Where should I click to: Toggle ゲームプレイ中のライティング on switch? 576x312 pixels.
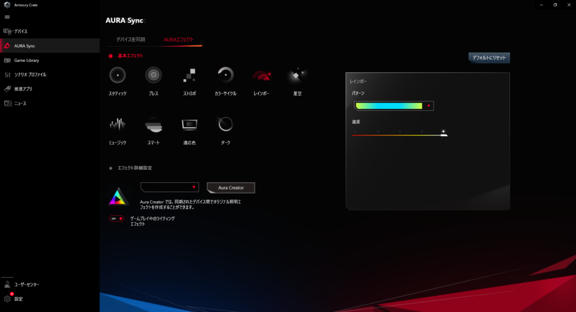[x=116, y=218]
